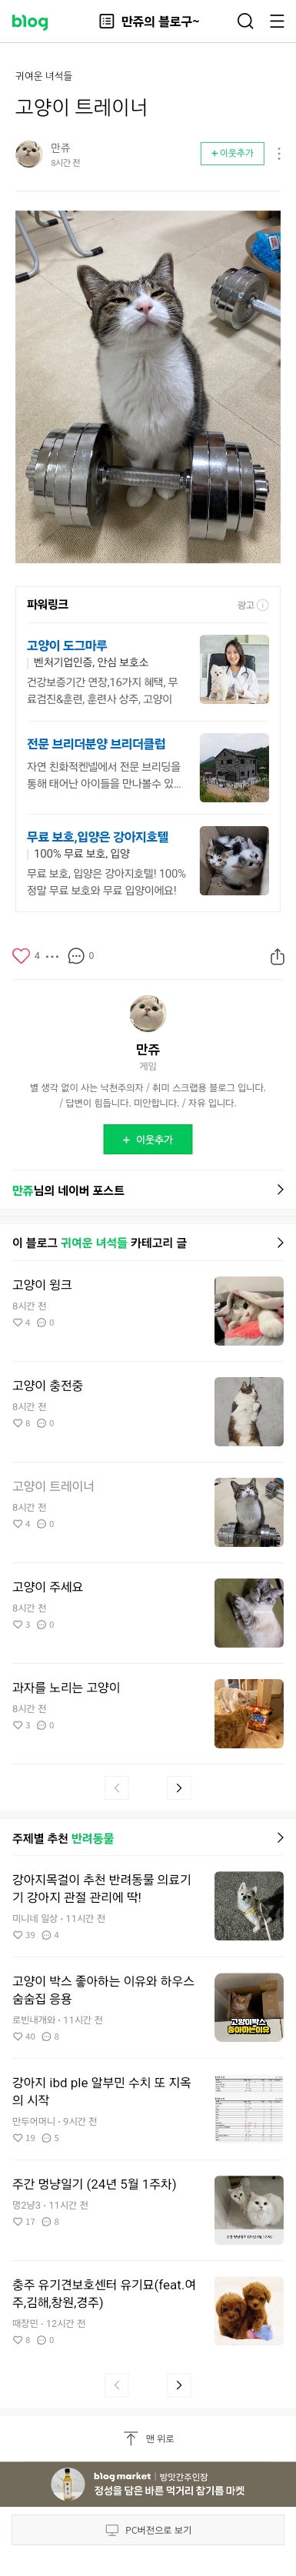Viewport: 296px width, 2576px height.
Task: Open the hamburger menu icon
Action: click(x=277, y=21)
